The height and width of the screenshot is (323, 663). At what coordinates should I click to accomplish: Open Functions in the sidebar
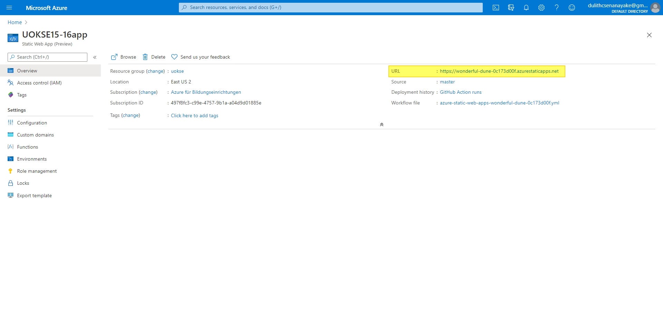pyautogui.click(x=50, y=147)
